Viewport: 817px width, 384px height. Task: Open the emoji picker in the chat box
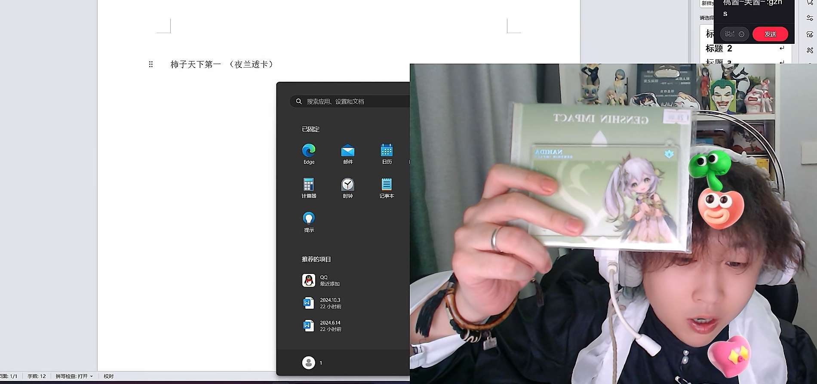(x=741, y=34)
